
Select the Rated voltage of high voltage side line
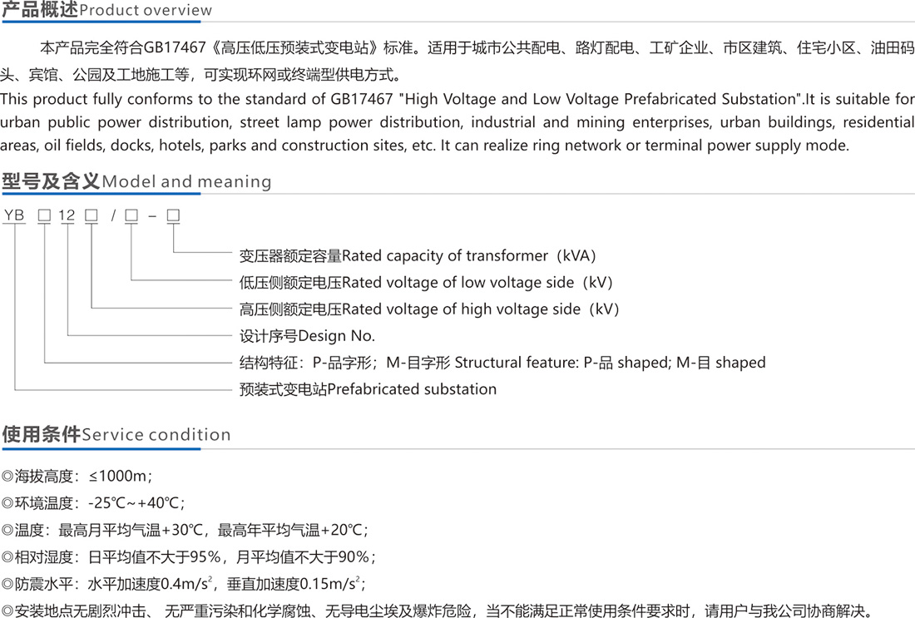click(x=429, y=309)
